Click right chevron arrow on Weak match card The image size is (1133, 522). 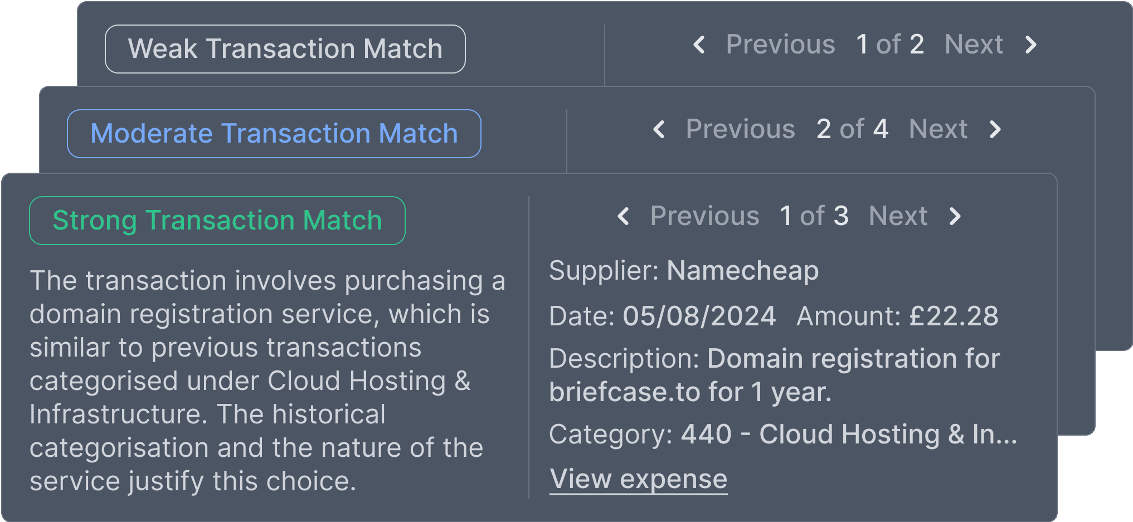[1031, 45]
